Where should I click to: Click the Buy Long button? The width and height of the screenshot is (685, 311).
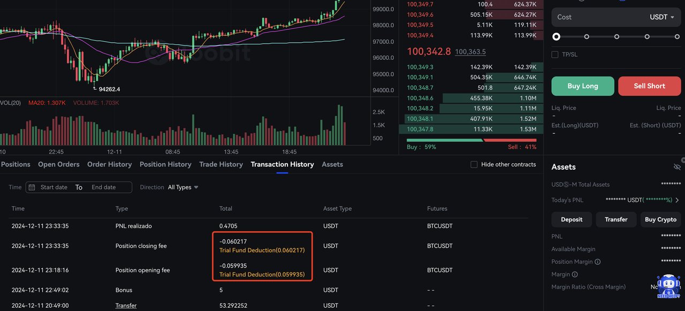point(583,86)
